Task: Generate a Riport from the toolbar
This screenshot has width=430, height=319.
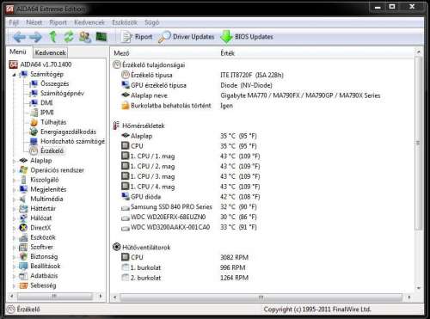Action: click(137, 37)
